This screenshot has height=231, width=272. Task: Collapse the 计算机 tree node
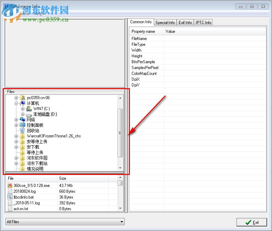[x=16, y=103]
